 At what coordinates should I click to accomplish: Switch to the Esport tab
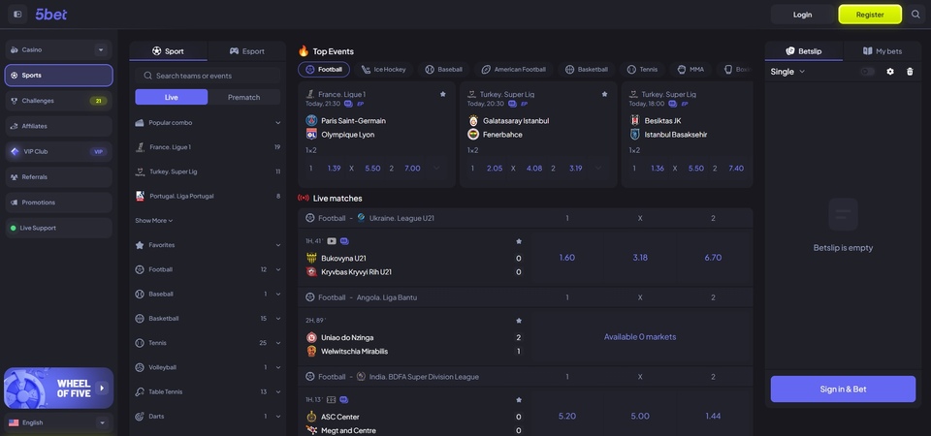pyautogui.click(x=247, y=51)
